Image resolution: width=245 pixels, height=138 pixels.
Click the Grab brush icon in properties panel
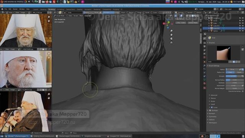tap(209, 38)
